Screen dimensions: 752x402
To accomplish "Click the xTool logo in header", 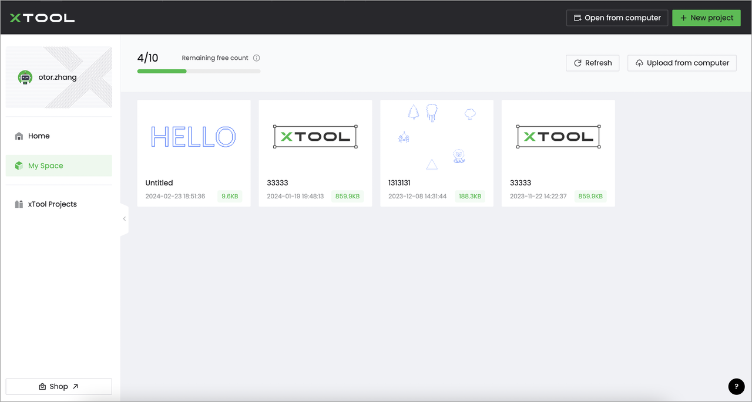I will pyautogui.click(x=42, y=18).
